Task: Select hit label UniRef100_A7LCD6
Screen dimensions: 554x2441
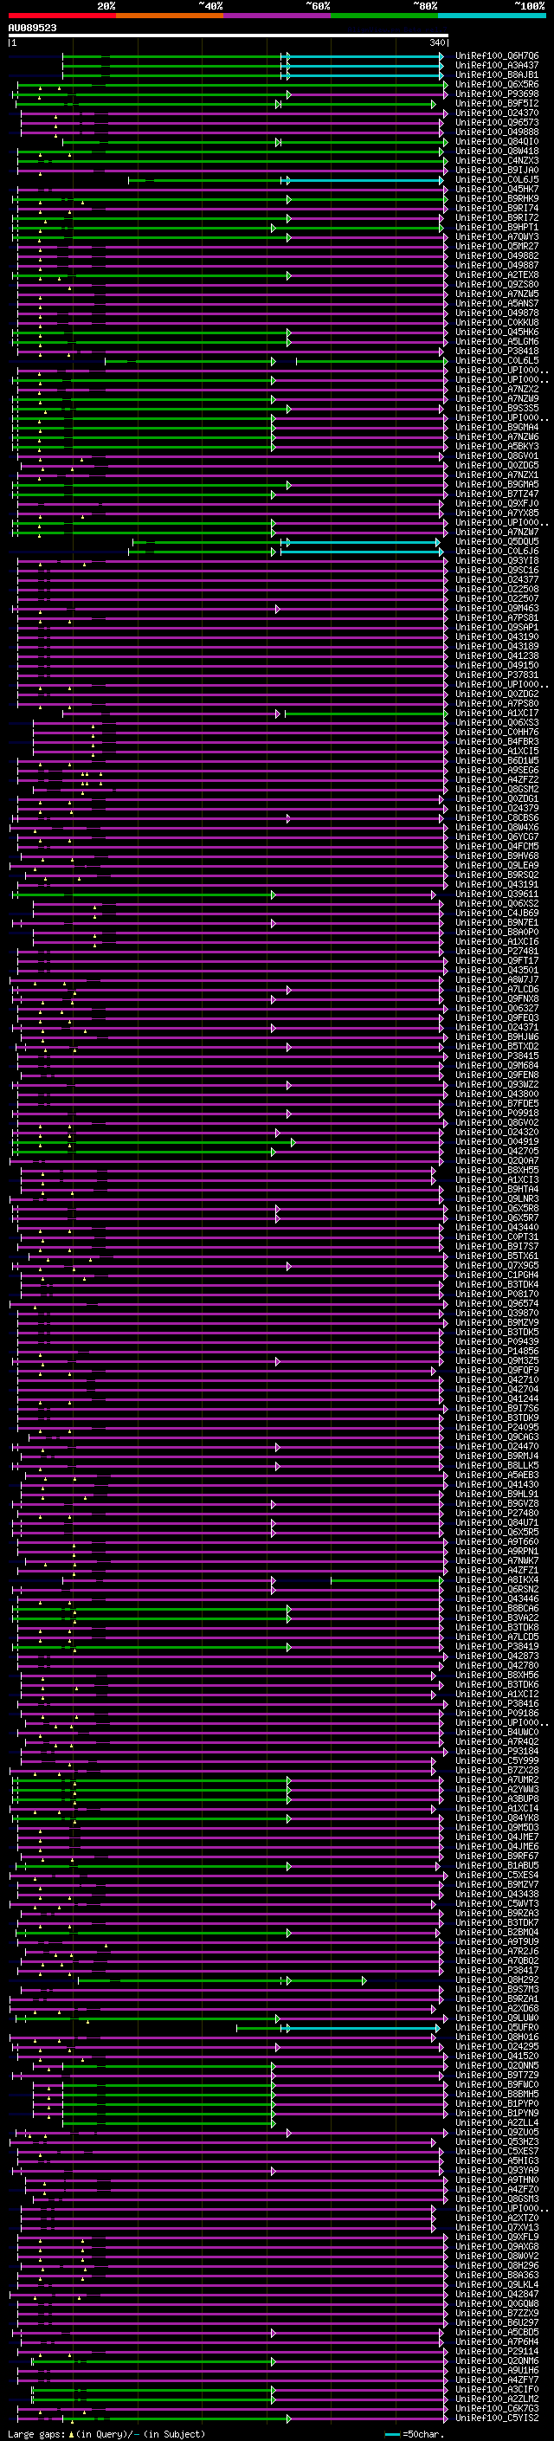Action: pos(497,989)
